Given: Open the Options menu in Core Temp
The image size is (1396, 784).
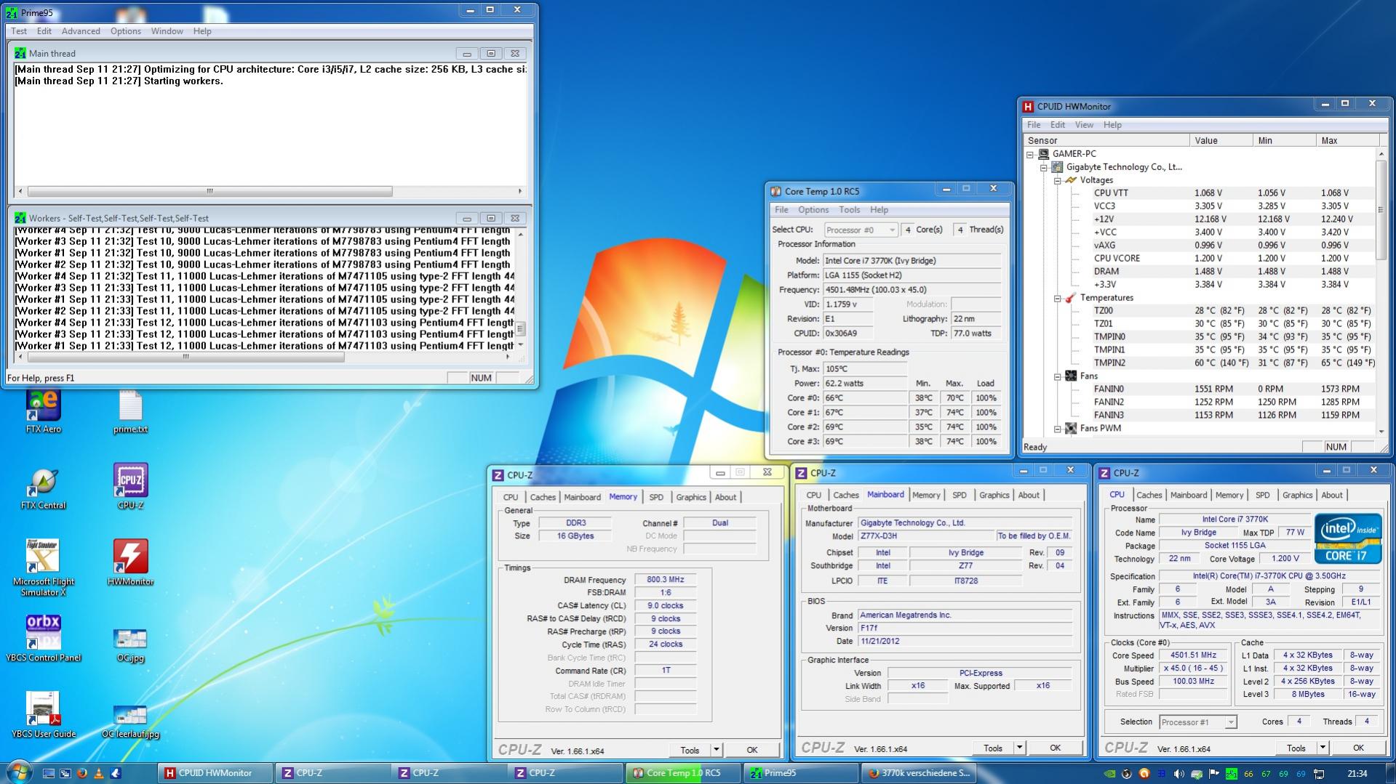Looking at the screenshot, I should pyautogui.click(x=813, y=210).
